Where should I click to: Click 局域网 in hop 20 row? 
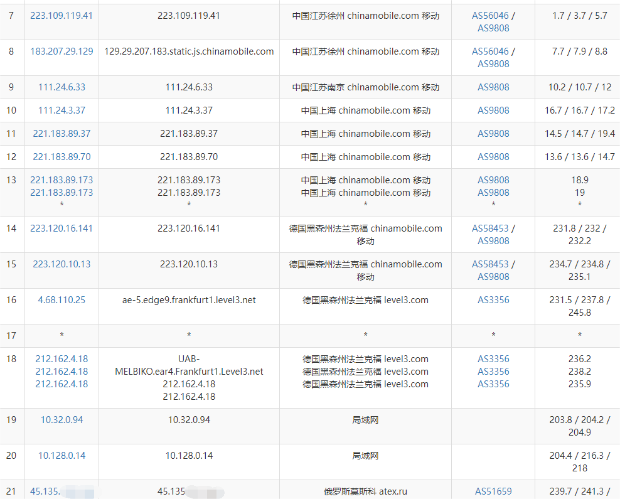click(x=365, y=456)
